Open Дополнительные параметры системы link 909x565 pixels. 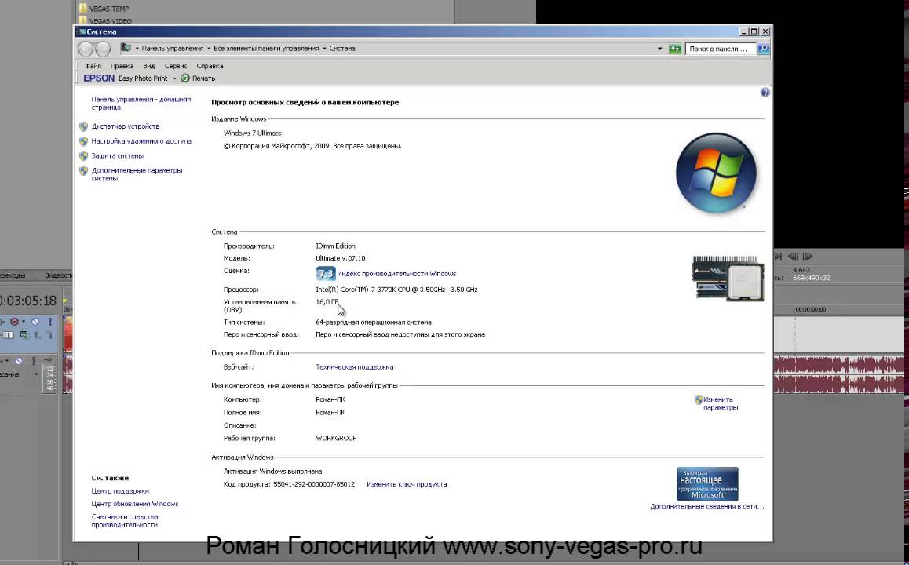(x=137, y=174)
